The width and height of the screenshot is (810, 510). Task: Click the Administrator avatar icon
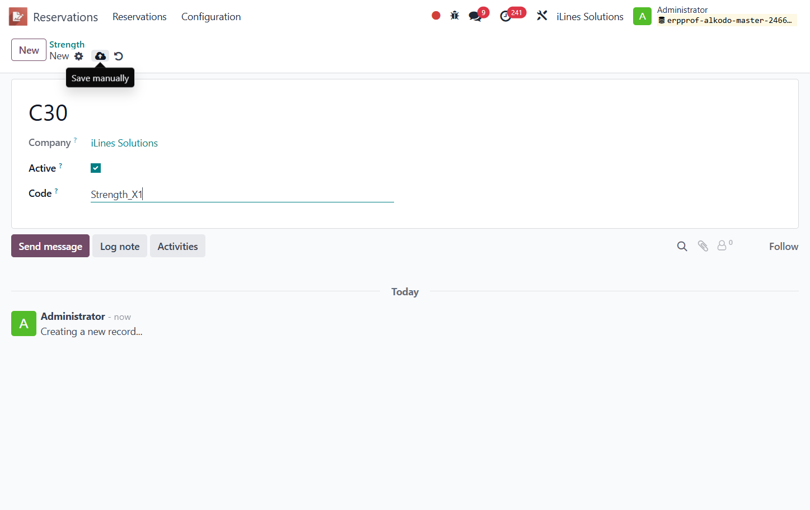click(x=642, y=16)
